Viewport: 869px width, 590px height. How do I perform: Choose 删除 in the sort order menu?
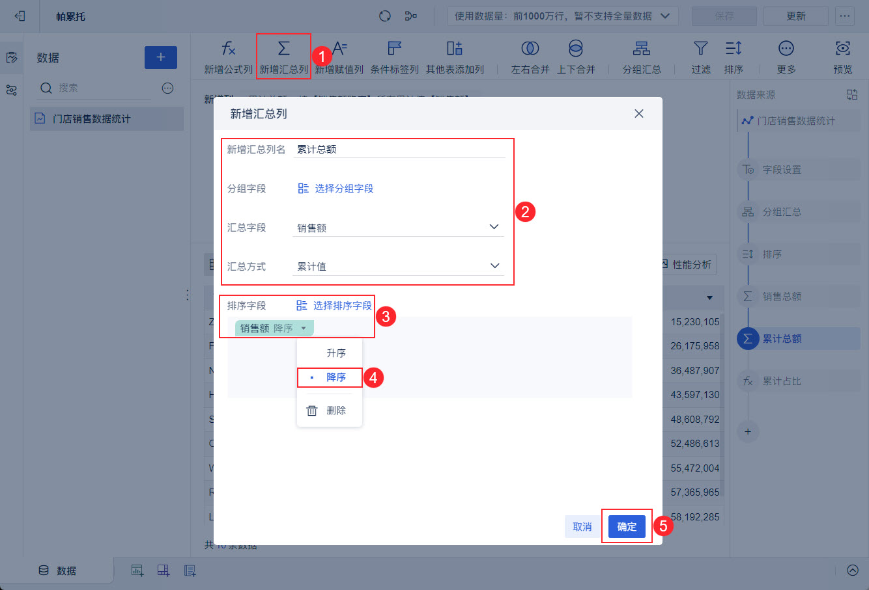click(330, 410)
